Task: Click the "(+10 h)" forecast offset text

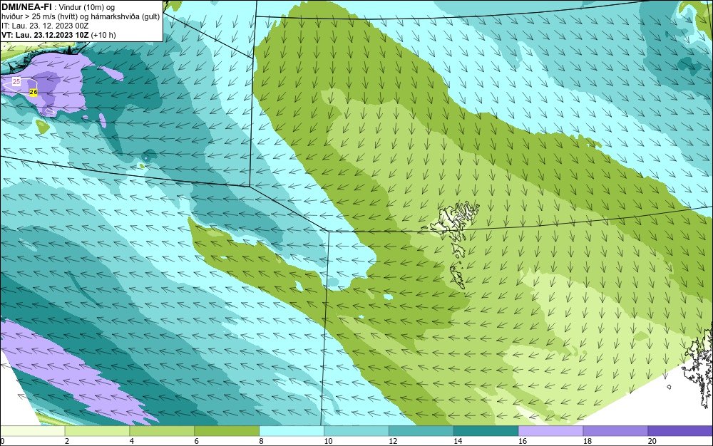Action: [103, 35]
